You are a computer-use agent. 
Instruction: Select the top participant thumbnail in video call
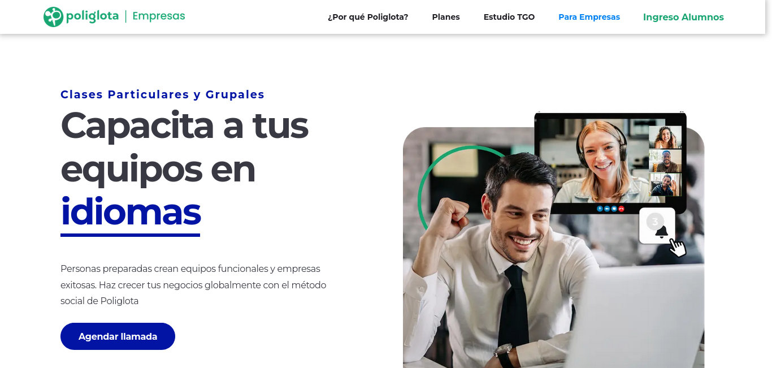pos(665,137)
